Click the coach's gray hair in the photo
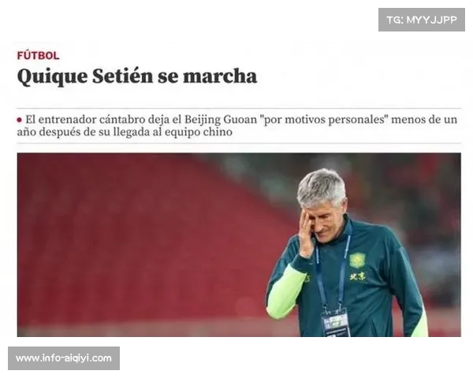The width and height of the screenshot is (473, 378). click(322, 187)
